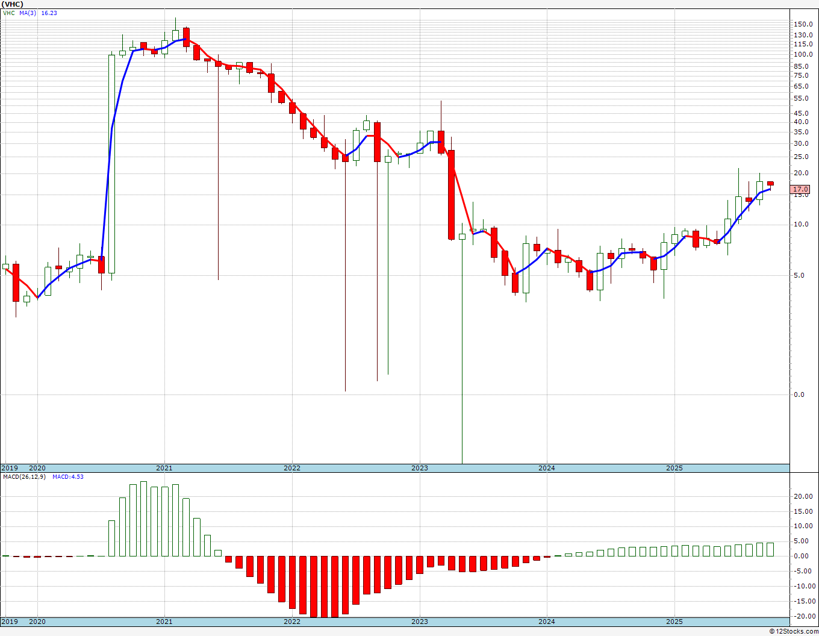The image size is (819, 636).
Task: Click 2021 on the MACD panel time axis
Action: (164, 622)
